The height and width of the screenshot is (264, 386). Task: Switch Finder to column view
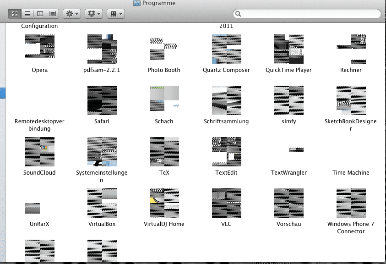[40, 14]
